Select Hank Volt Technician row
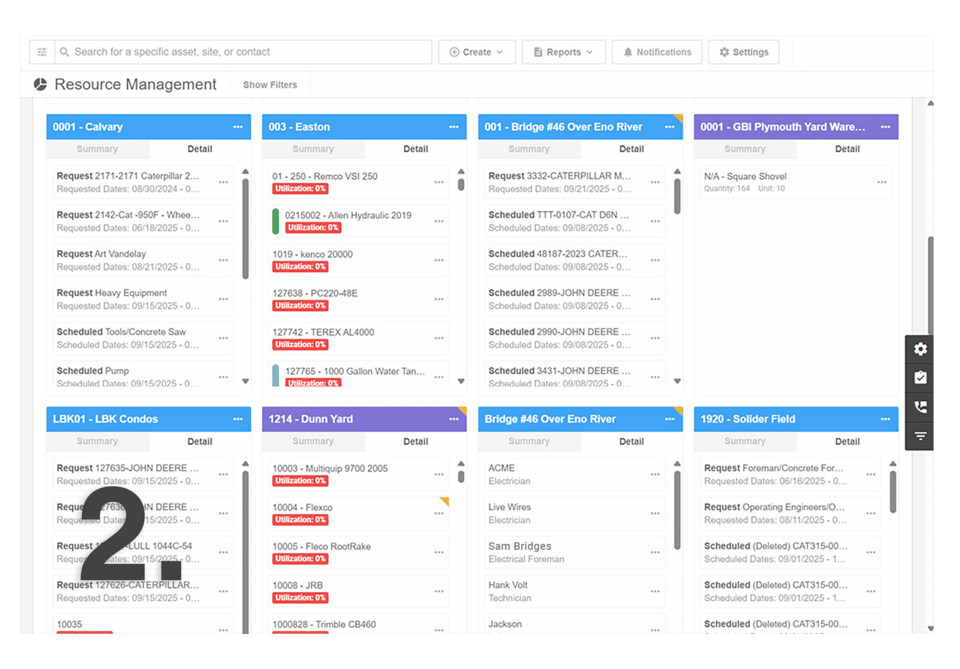Screen dimensions: 960x669 coord(575,592)
